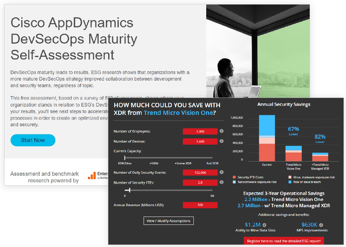Select the Number of Devices value field
Screen dimensions: 346x247
200,141
